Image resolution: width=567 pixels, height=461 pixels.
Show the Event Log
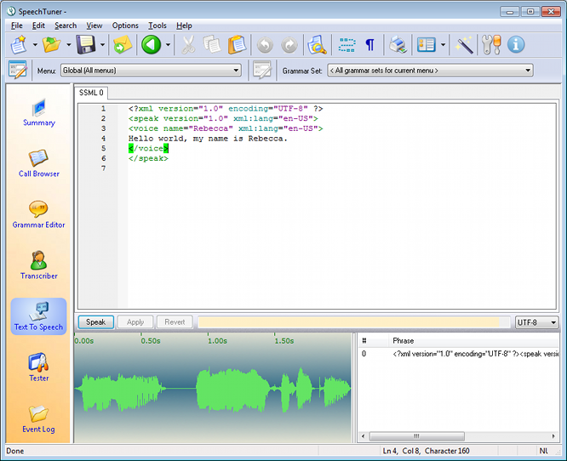[38, 418]
